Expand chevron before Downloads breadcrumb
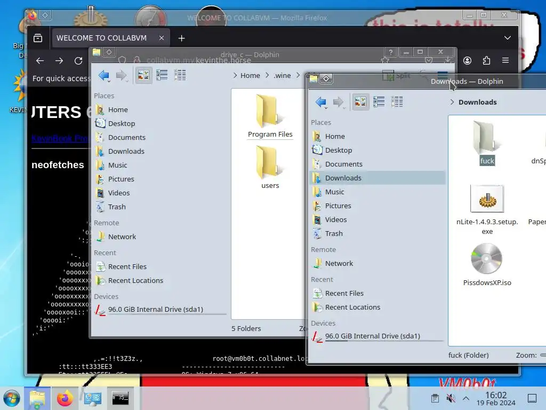The width and height of the screenshot is (546, 410). pos(452,102)
